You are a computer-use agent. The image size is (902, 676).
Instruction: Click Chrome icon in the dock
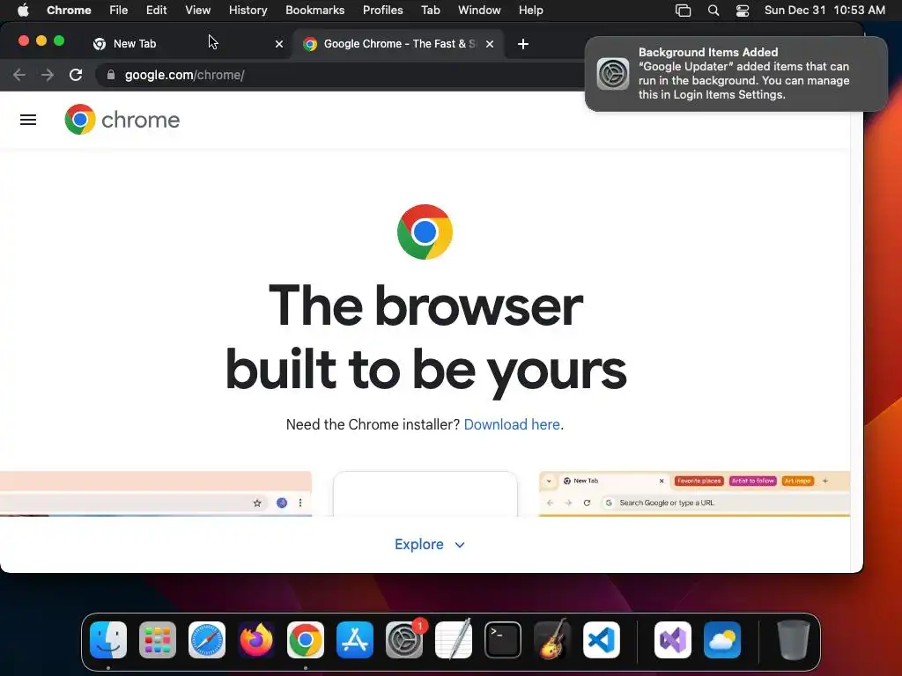click(306, 640)
